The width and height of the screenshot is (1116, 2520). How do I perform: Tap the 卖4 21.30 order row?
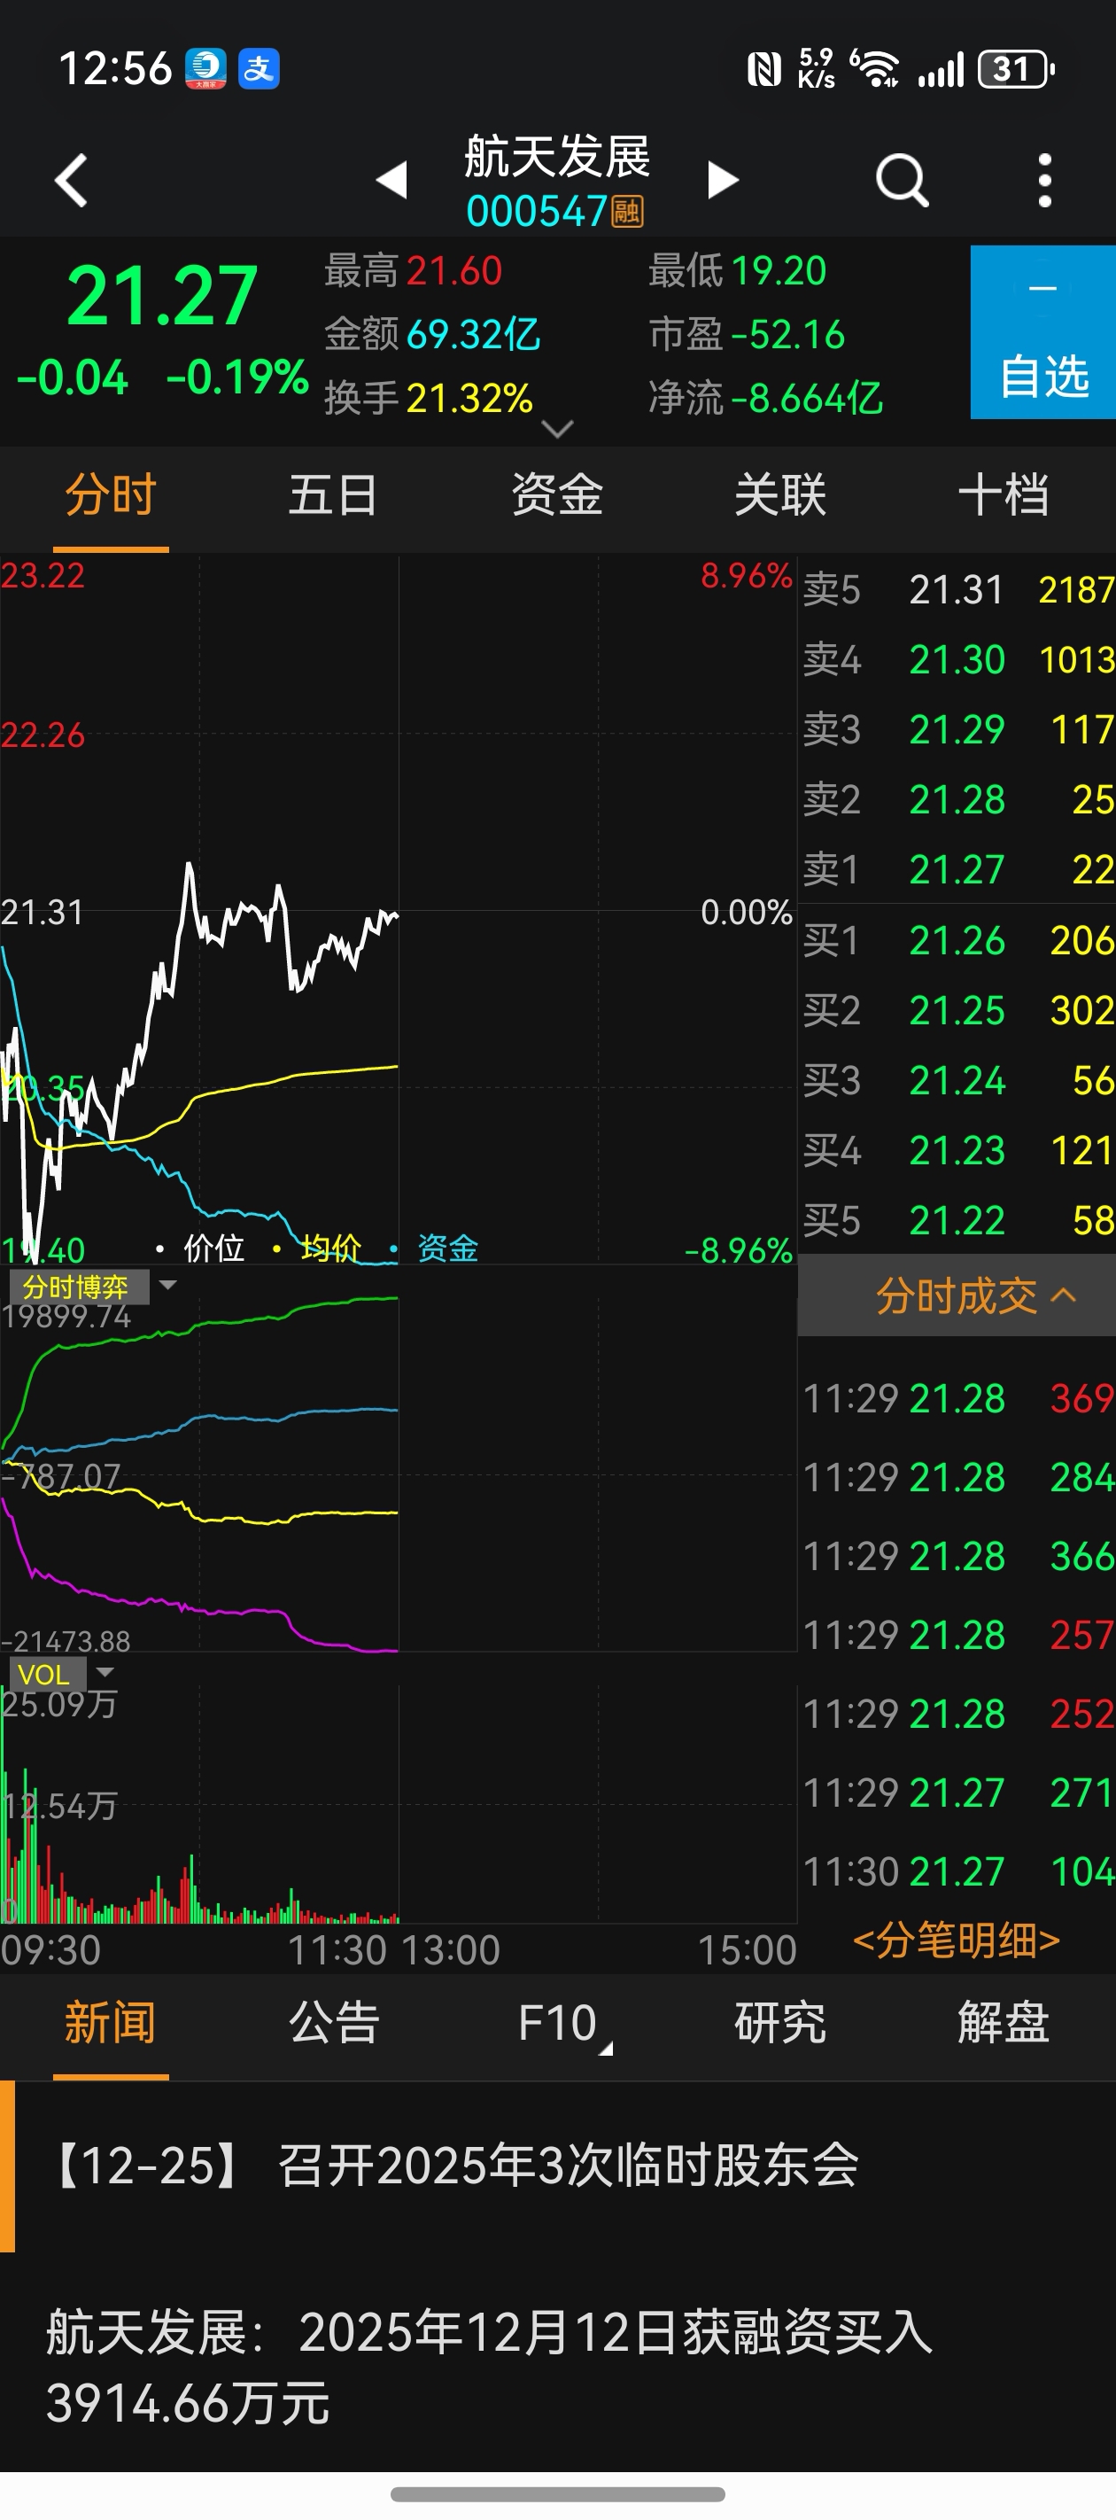tap(957, 659)
